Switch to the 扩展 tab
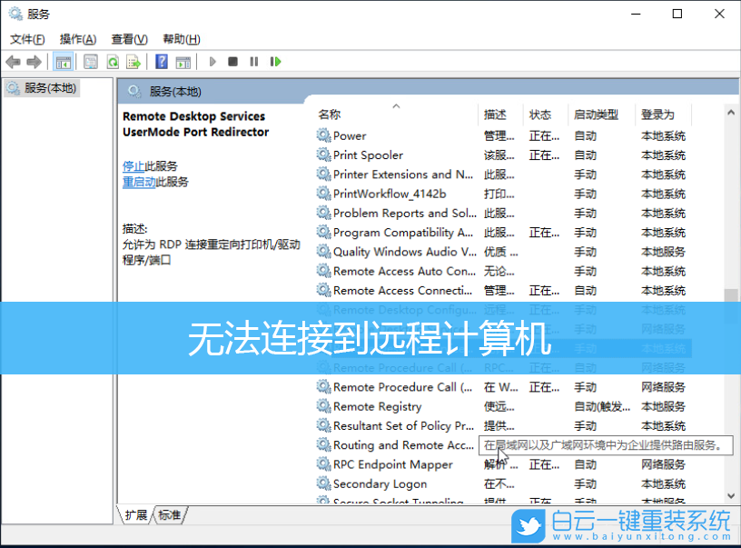 tap(136, 514)
